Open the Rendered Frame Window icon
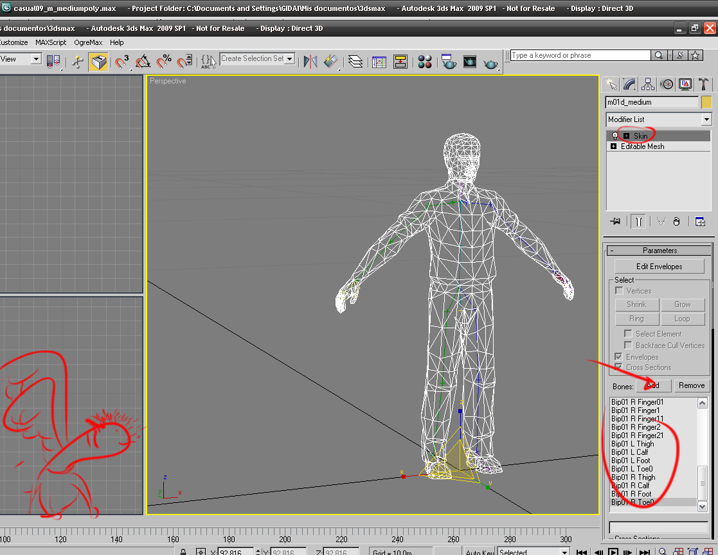Screen dimensions: 718x555 (x=470, y=62)
